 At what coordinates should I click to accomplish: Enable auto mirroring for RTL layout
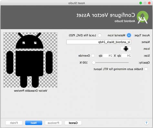click(x=146, y=69)
